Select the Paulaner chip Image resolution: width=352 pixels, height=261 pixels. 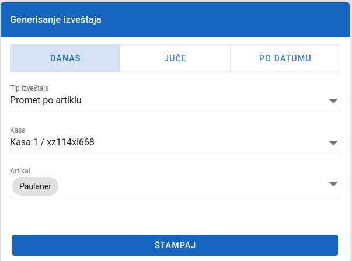(35, 186)
